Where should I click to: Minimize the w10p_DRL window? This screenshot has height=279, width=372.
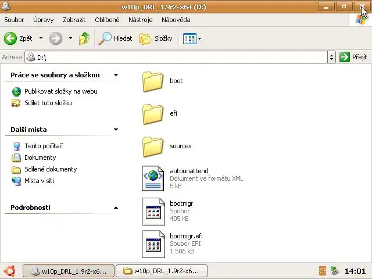point(326,6)
